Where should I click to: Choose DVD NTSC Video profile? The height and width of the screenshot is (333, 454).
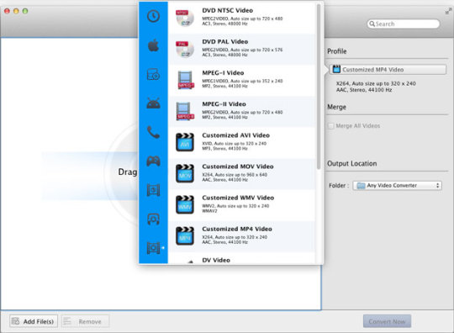[241, 18]
